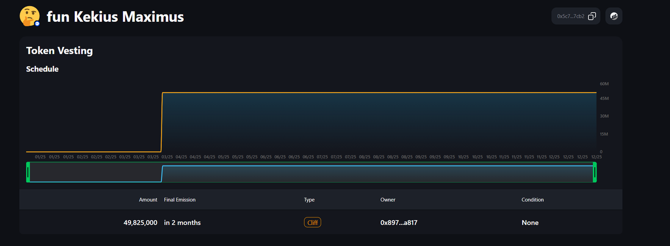The height and width of the screenshot is (246, 670).
Task: Click the Token Vesting heading
Action: point(59,51)
